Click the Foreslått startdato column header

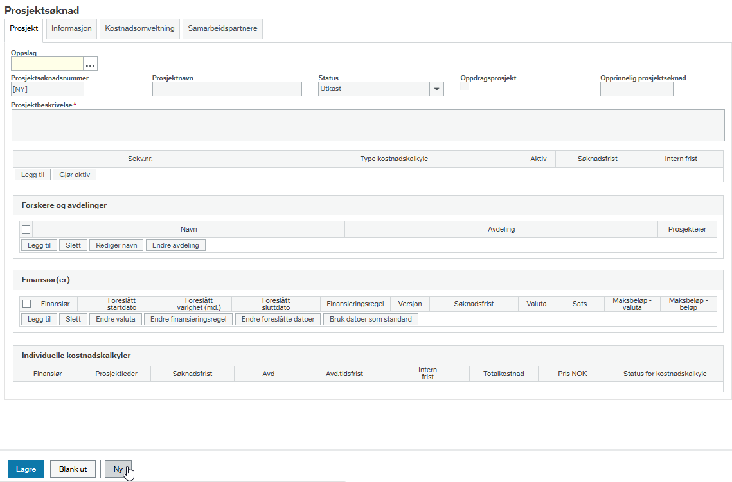(122, 304)
